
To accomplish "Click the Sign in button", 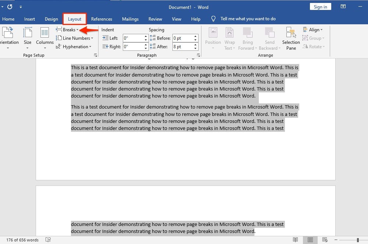I will pos(320,6).
